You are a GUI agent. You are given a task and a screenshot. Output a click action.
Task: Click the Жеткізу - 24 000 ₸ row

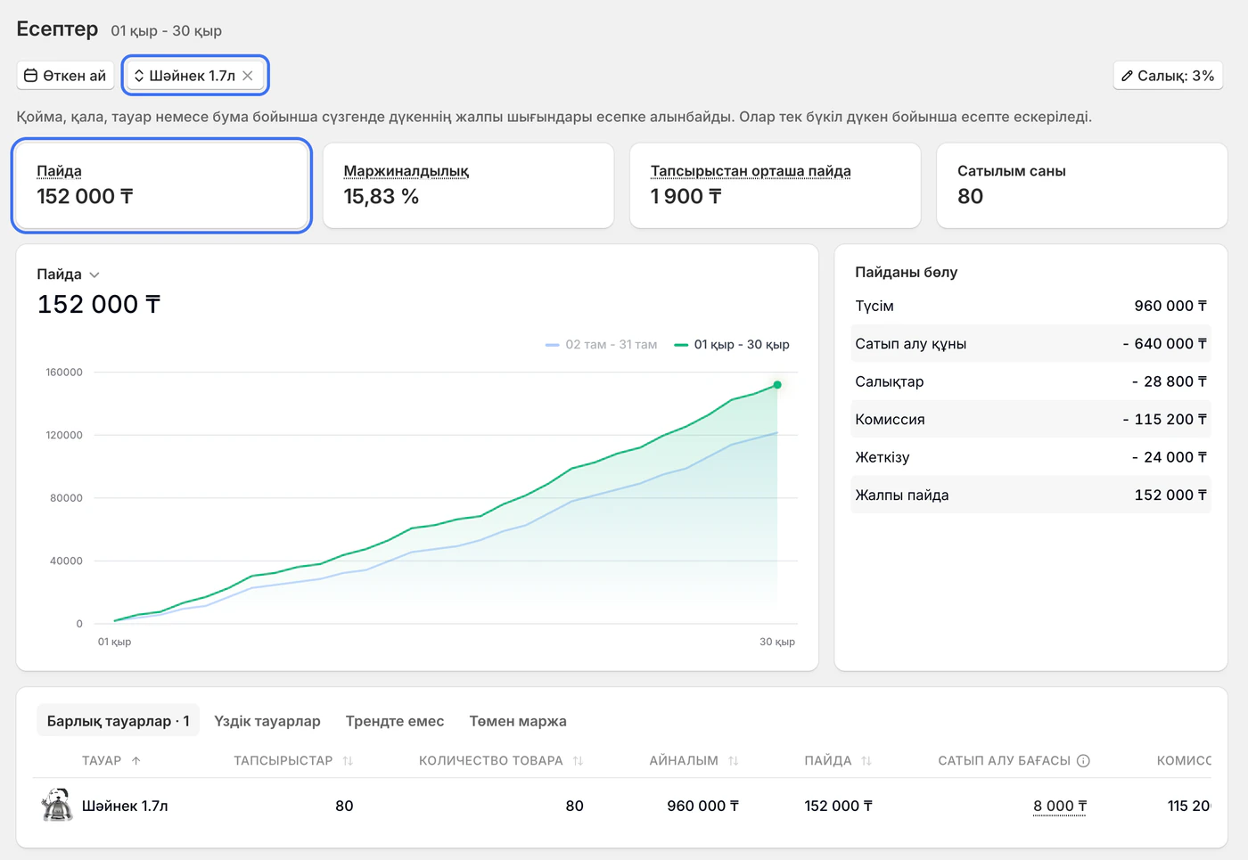(x=1030, y=457)
